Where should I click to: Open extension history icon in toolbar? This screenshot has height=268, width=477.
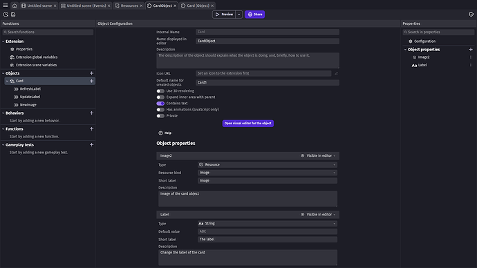(6, 15)
